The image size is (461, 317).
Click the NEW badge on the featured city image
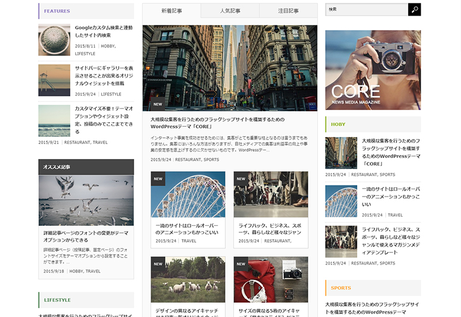(x=158, y=104)
